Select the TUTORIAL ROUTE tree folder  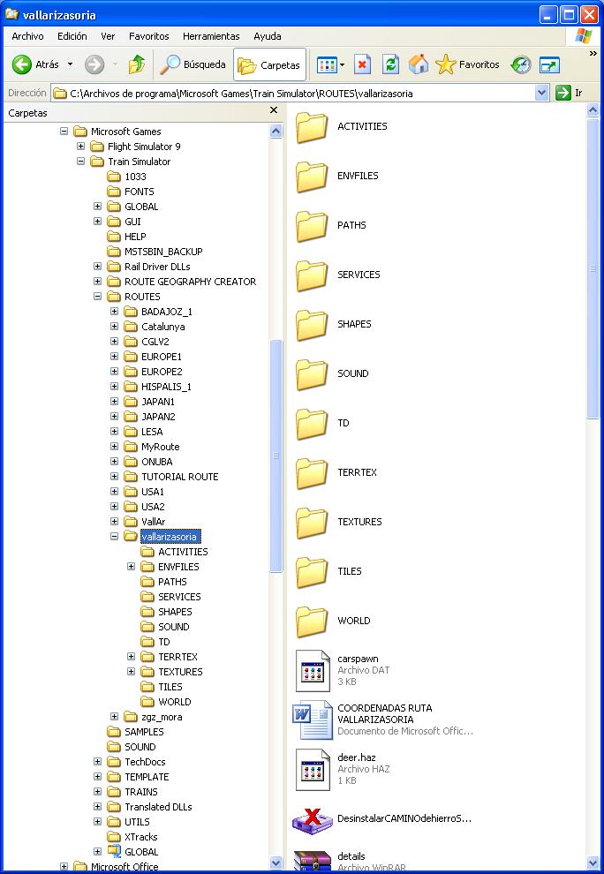point(179,477)
